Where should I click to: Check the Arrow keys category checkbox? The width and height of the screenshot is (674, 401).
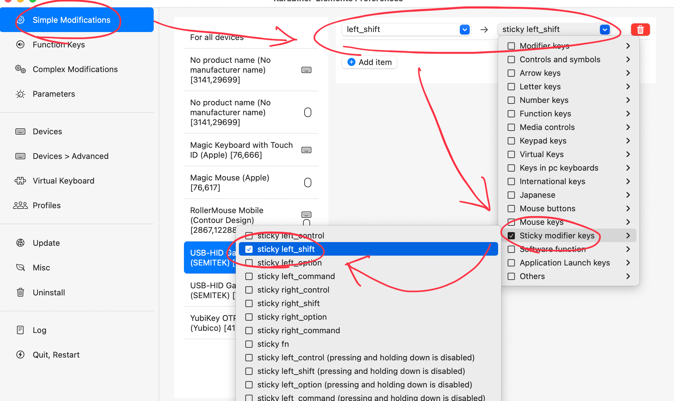click(511, 73)
